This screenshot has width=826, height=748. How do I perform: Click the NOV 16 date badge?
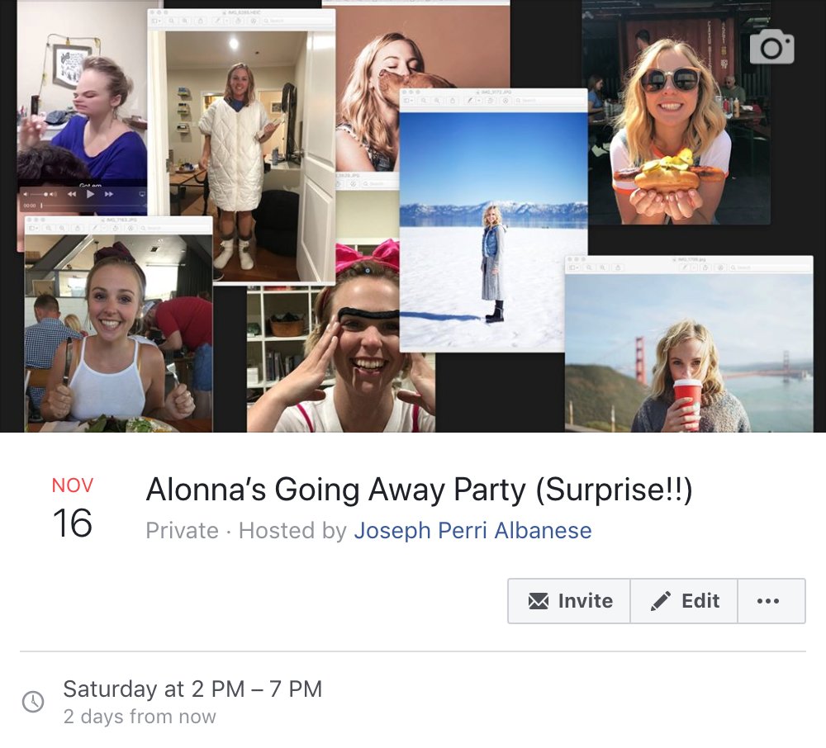point(72,509)
